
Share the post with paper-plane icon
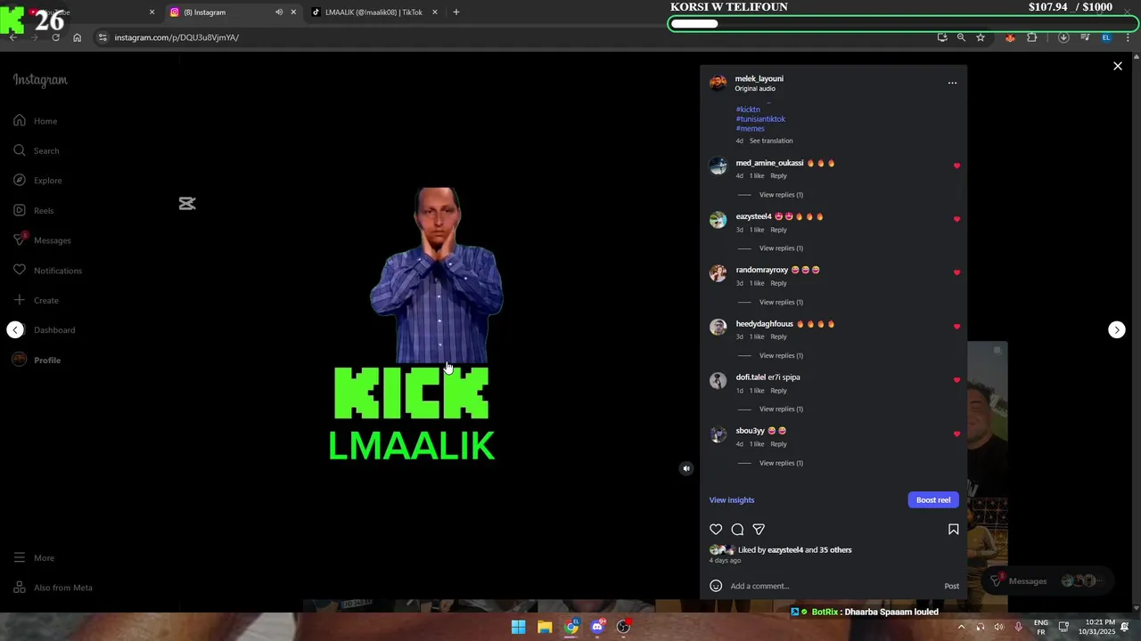click(759, 529)
